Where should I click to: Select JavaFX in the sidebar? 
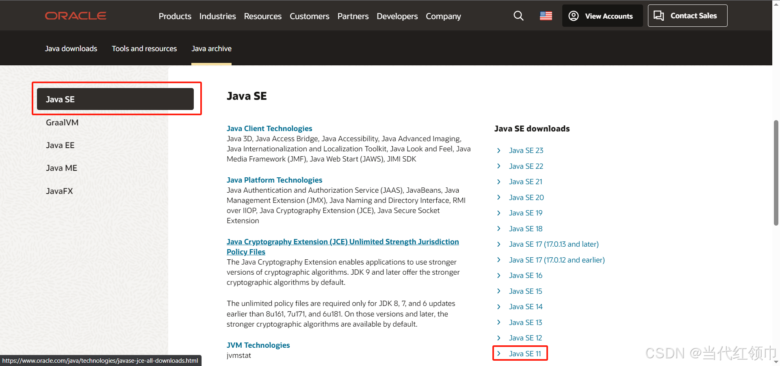click(59, 191)
